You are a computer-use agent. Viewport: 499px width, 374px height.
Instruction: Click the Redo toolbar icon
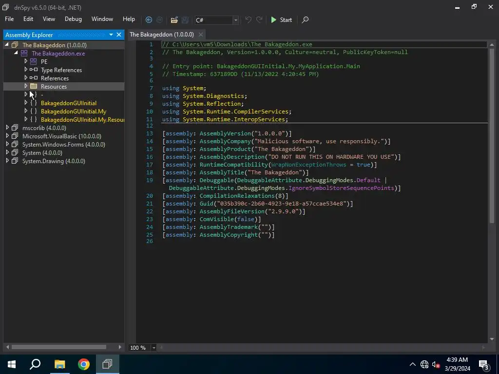pos(259,19)
